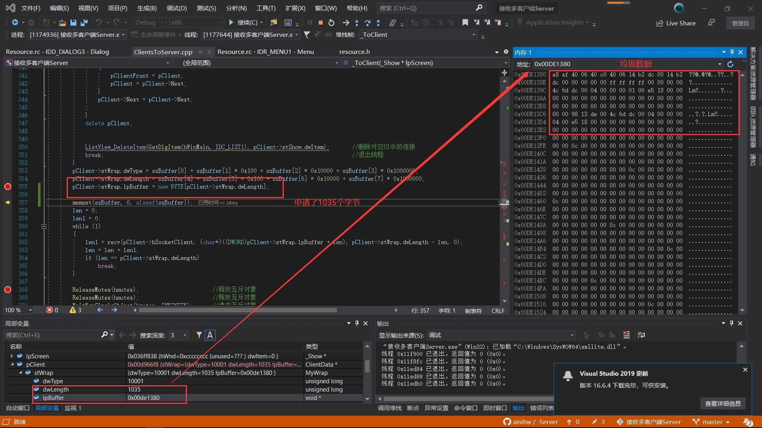Collapse the stWrap variable row

pos(20,373)
